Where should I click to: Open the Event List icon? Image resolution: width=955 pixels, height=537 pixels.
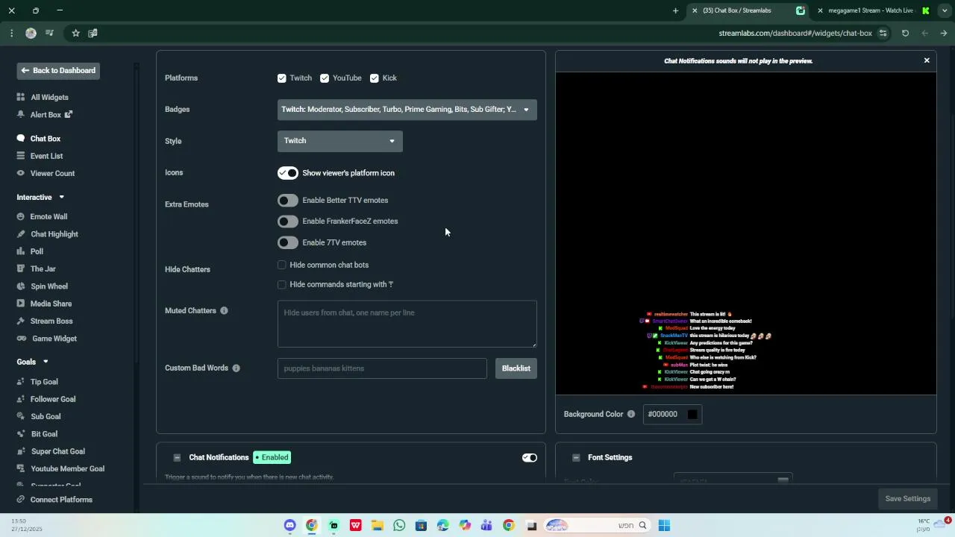(x=21, y=156)
